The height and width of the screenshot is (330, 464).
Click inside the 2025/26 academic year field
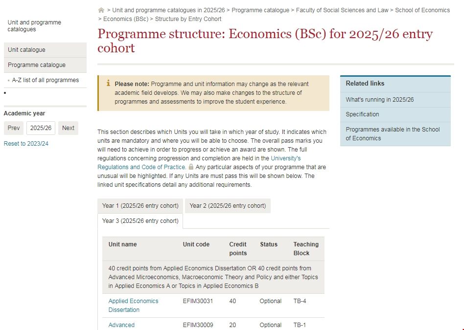point(41,128)
